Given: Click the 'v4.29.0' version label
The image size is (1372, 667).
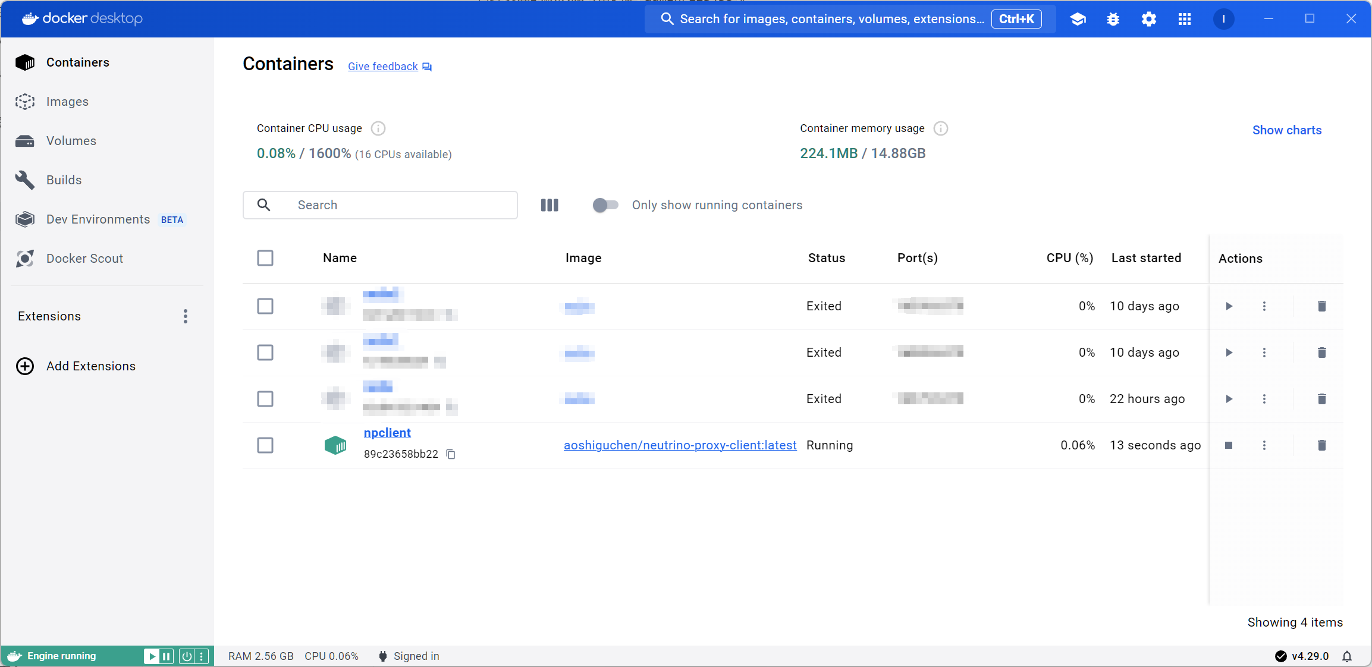Looking at the screenshot, I should [x=1310, y=656].
